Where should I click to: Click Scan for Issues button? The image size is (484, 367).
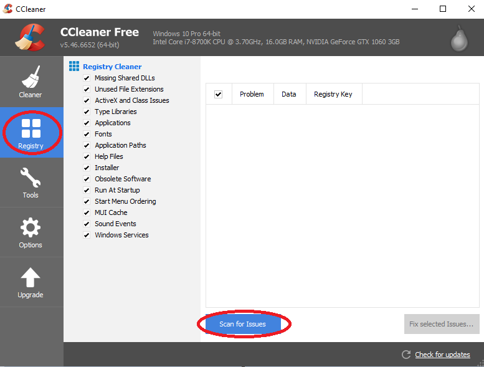pyautogui.click(x=243, y=324)
